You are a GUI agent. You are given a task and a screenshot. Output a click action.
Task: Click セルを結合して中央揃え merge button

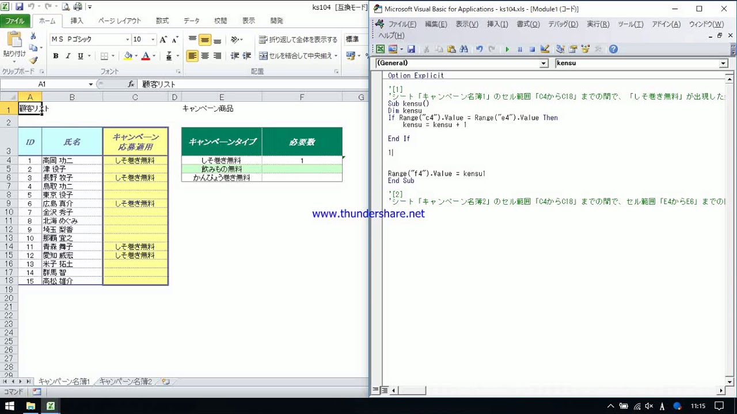click(x=296, y=56)
